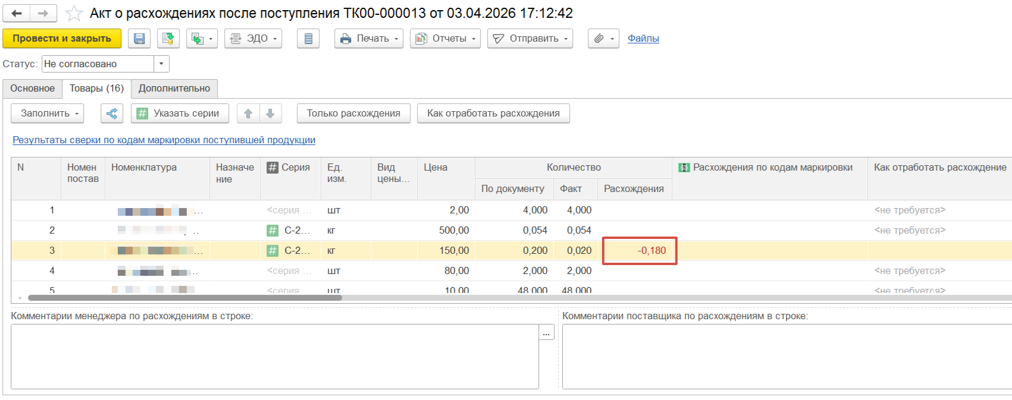Click 'Расхождения по кодам маркировки' column header

(769, 178)
